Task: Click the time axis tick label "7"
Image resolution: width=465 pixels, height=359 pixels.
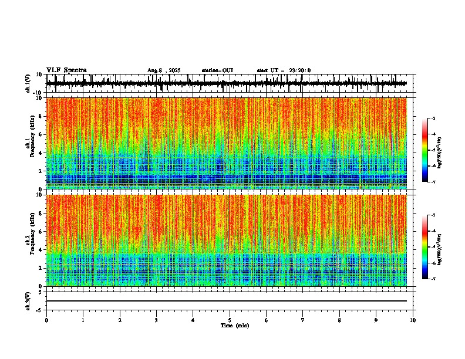Action: [x=303, y=320]
